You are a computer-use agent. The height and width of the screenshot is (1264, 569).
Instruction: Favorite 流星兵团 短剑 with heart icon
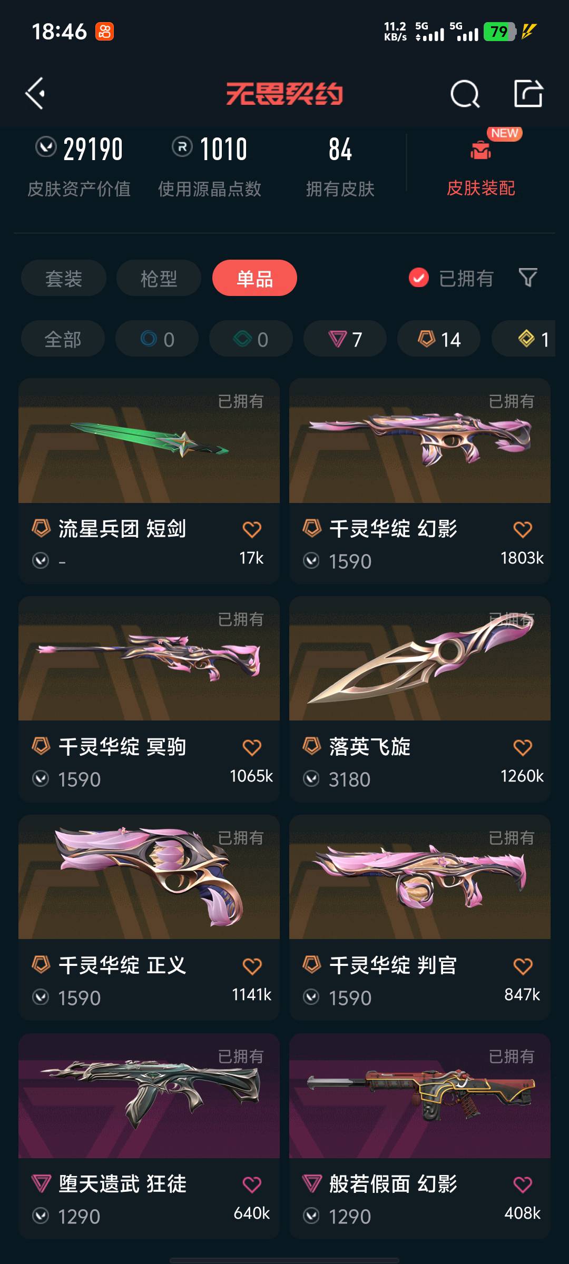coord(252,529)
